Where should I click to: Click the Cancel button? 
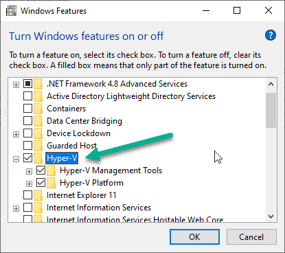[x=251, y=236]
